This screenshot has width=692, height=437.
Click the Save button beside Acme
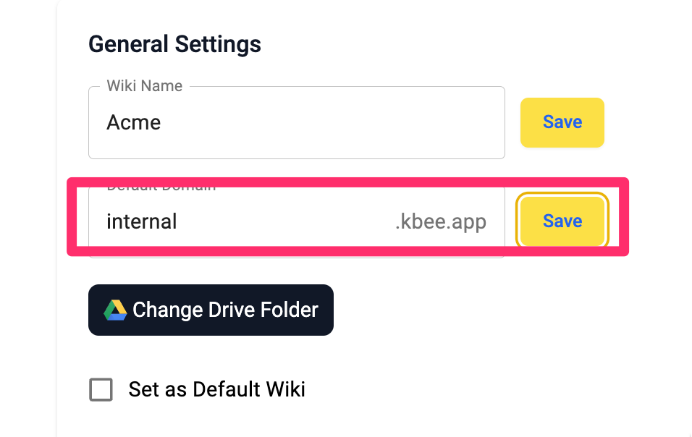[x=562, y=122]
